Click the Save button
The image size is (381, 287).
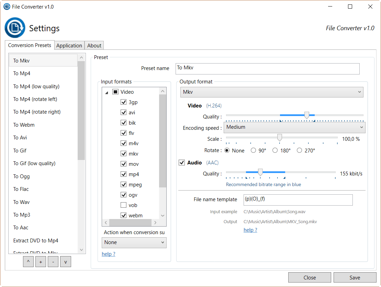pos(355,277)
